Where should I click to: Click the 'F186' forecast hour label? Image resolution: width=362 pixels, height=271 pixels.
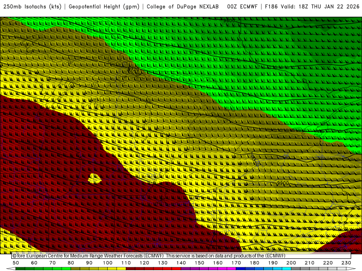pos(271,7)
